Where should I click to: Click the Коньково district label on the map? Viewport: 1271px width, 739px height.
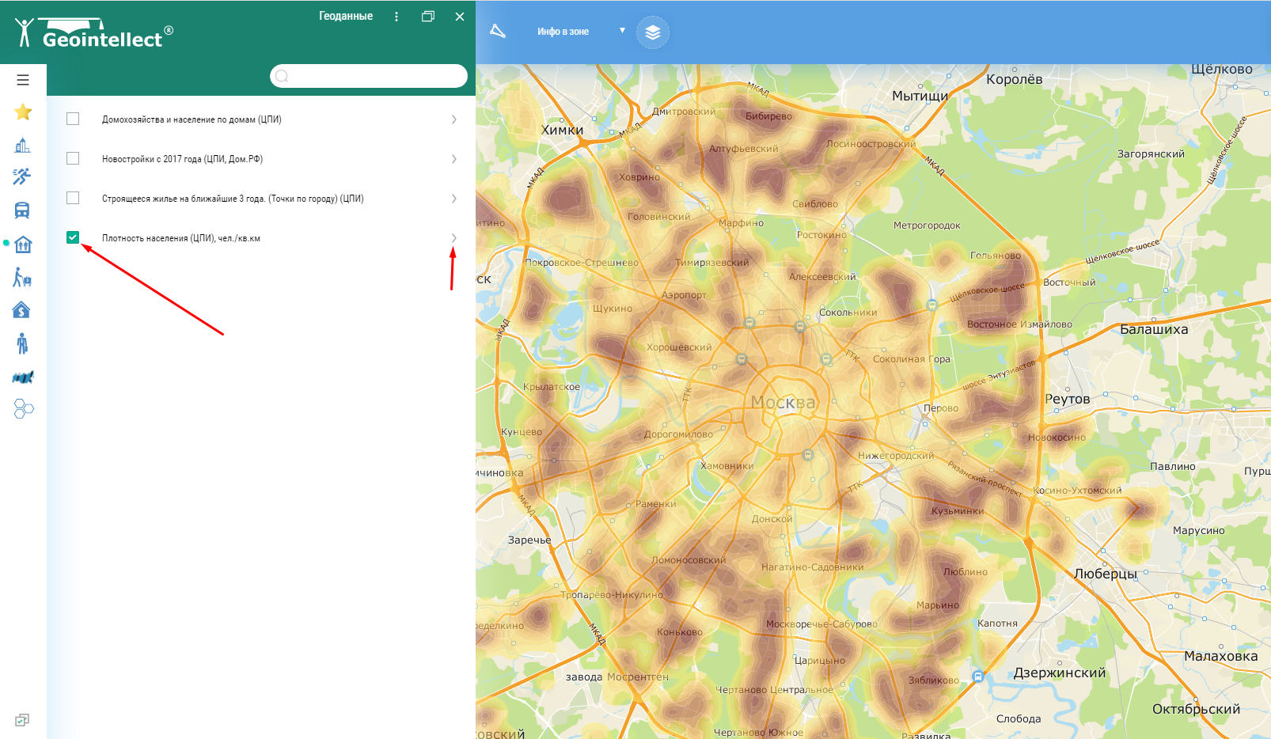click(x=679, y=632)
